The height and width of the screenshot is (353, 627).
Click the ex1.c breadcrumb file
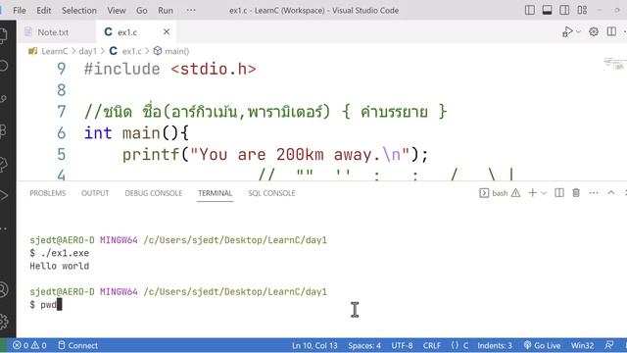pos(131,51)
